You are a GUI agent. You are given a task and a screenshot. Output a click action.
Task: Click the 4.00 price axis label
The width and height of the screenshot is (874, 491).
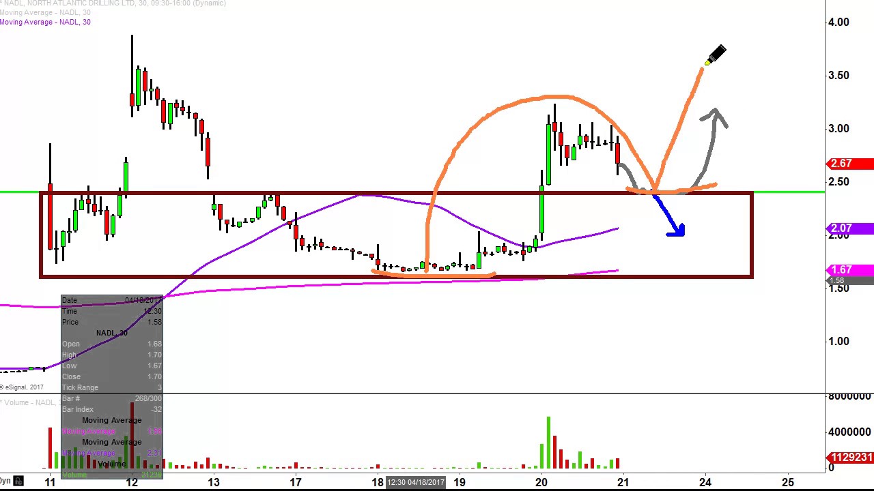(838, 22)
